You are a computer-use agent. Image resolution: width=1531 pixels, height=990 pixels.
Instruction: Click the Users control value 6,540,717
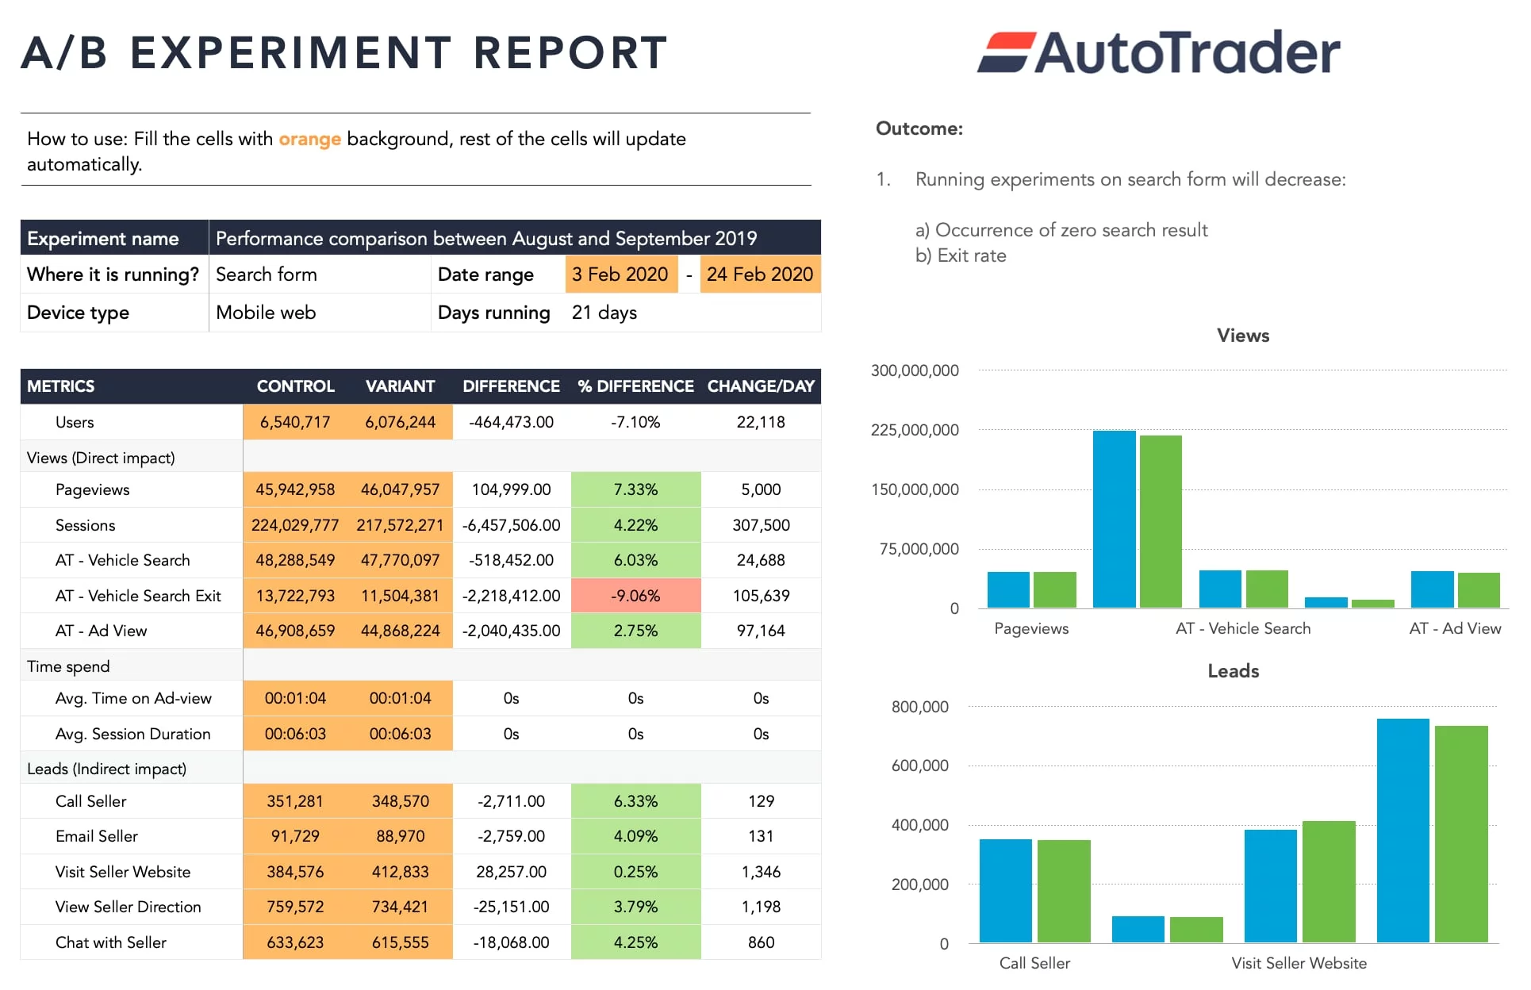[x=295, y=422]
